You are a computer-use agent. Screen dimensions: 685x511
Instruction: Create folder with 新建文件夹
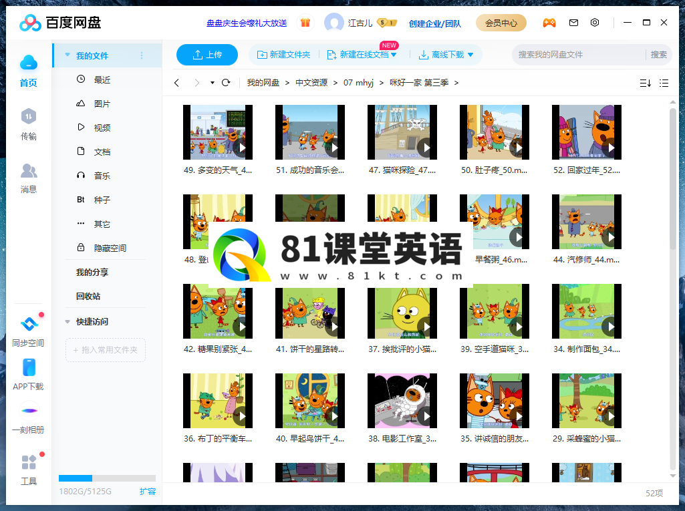[284, 55]
